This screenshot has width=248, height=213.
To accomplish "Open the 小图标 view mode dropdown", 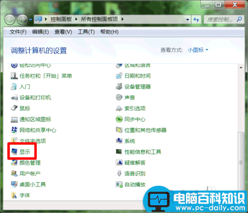I will tap(198, 50).
